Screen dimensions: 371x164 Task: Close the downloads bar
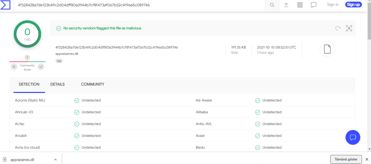[x=367, y=159]
